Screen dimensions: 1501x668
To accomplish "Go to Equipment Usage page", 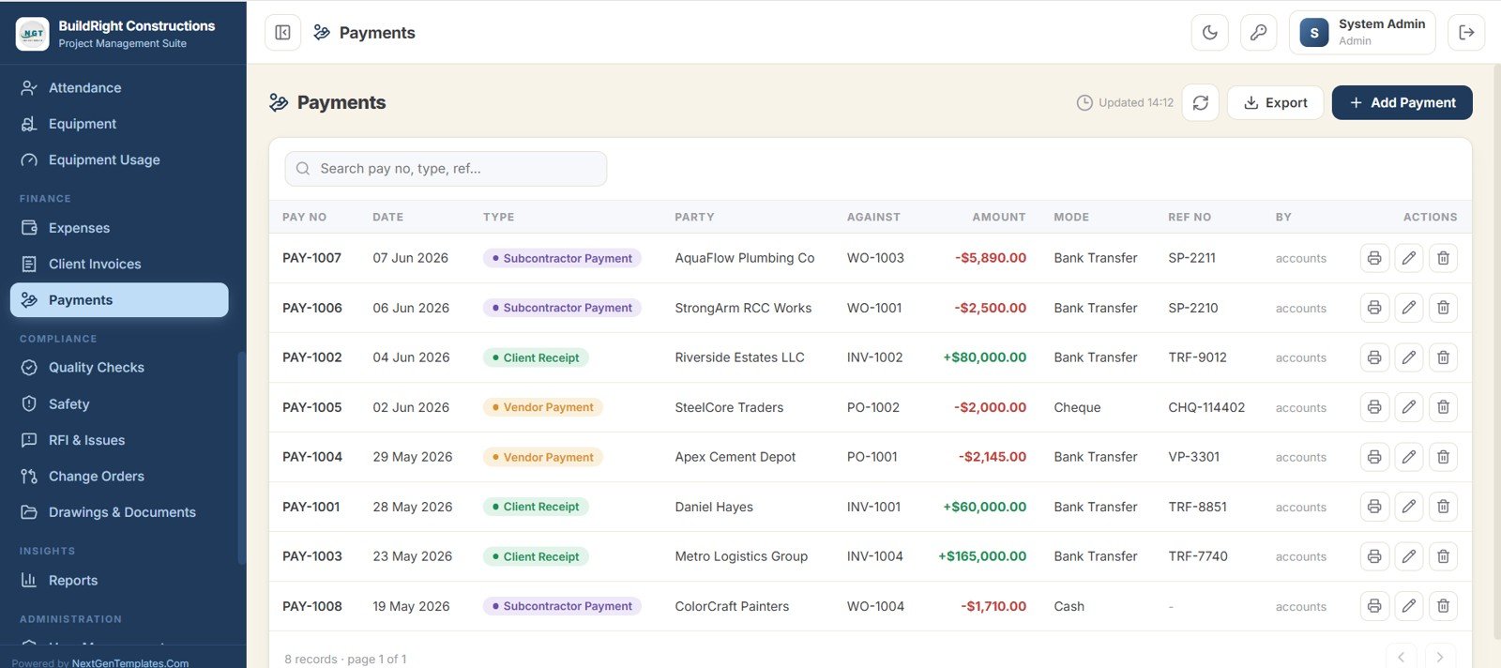I will point(119,160).
